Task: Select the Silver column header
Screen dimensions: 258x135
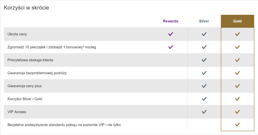Action: (204, 21)
